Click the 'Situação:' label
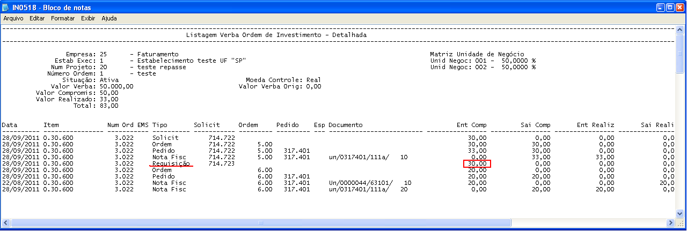The height and width of the screenshot is (231, 687). coord(79,80)
